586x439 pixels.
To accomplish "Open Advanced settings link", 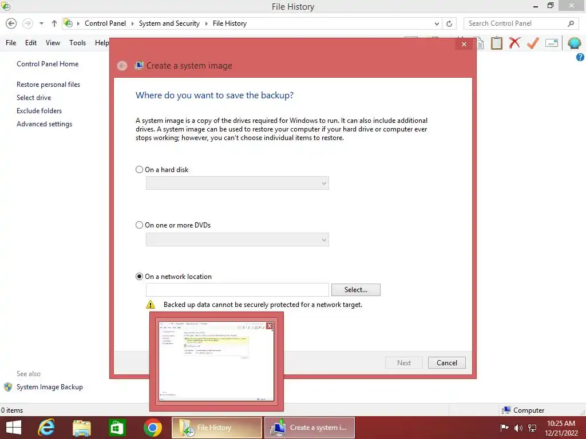I will pos(44,124).
